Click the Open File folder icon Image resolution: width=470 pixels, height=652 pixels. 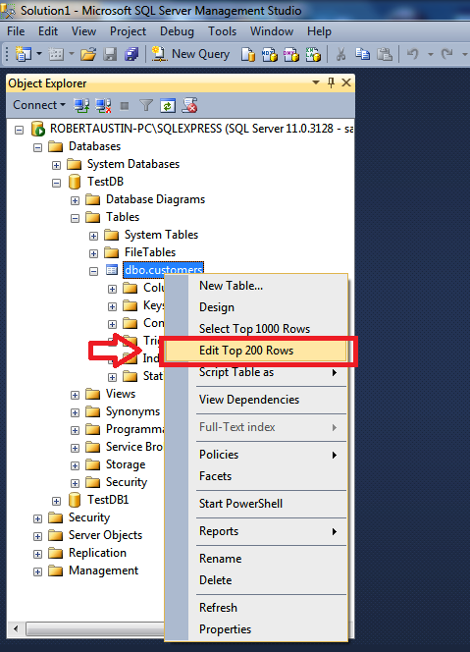[88, 54]
